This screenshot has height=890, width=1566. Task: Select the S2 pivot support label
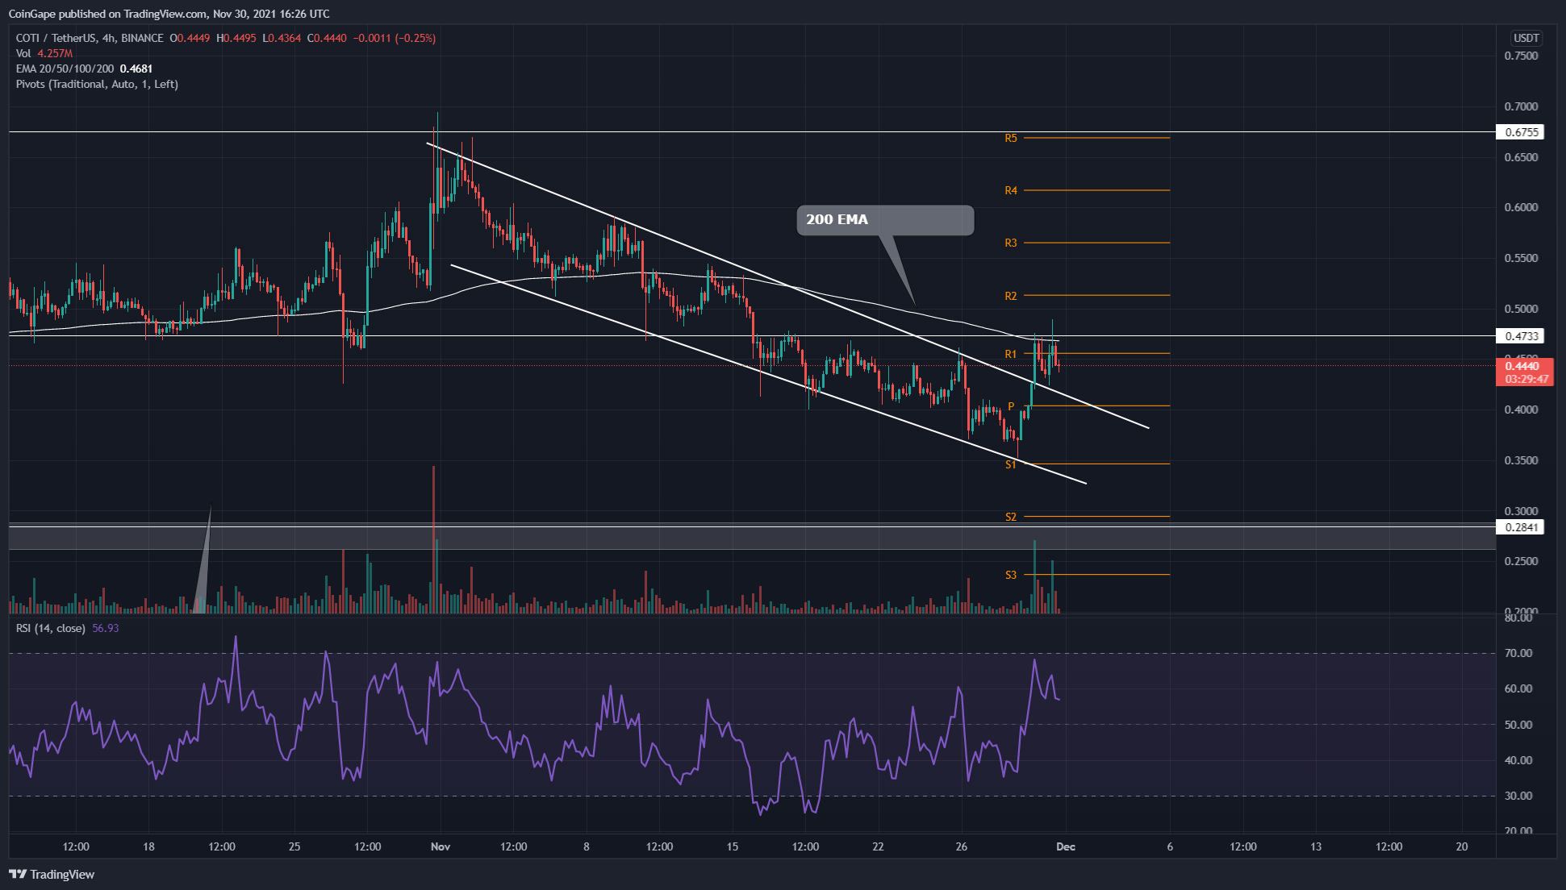1010,517
